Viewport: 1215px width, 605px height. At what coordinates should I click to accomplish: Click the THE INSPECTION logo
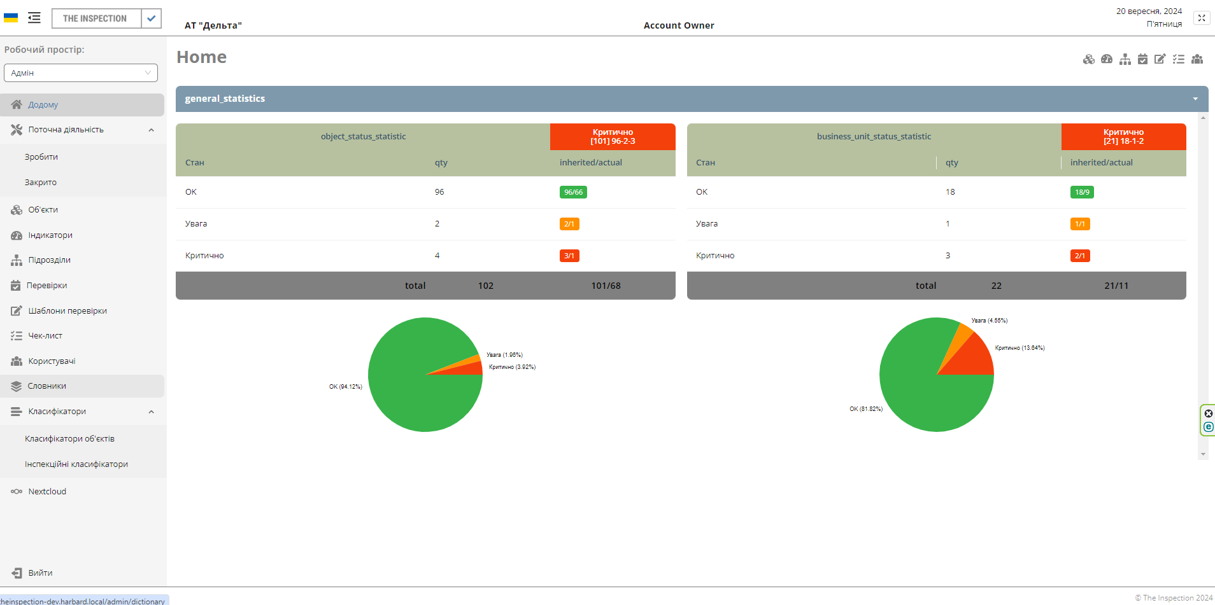click(x=95, y=18)
